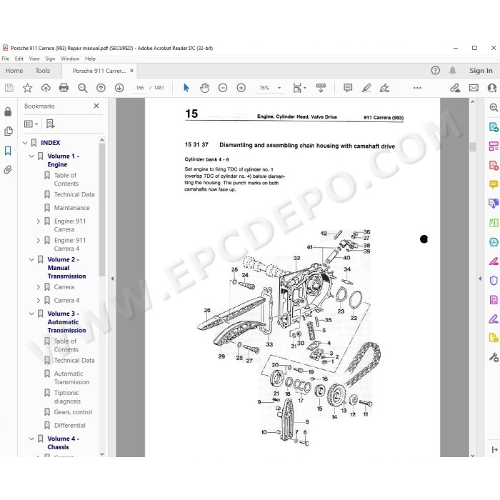The height and width of the screenshot is (500, 500).
Task: Open the Maintenance bookmark
Action: click(x=71, y=208)
